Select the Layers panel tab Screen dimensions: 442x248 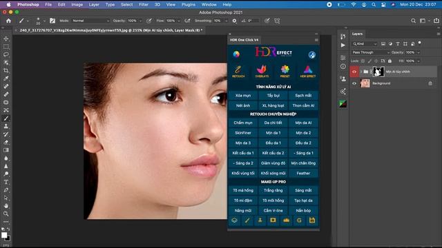357,34
